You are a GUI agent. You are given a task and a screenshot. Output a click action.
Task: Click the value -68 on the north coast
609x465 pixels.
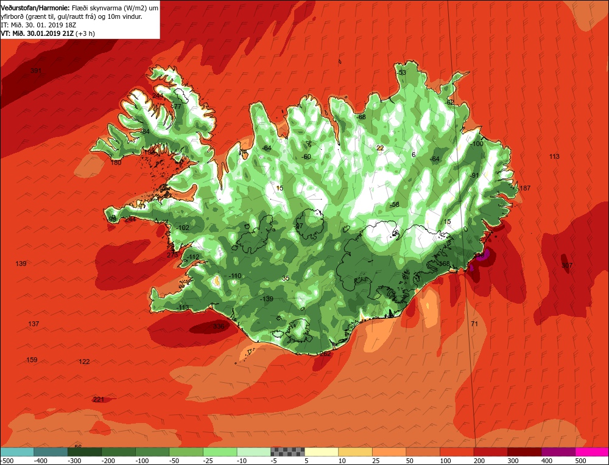point(361,117)
